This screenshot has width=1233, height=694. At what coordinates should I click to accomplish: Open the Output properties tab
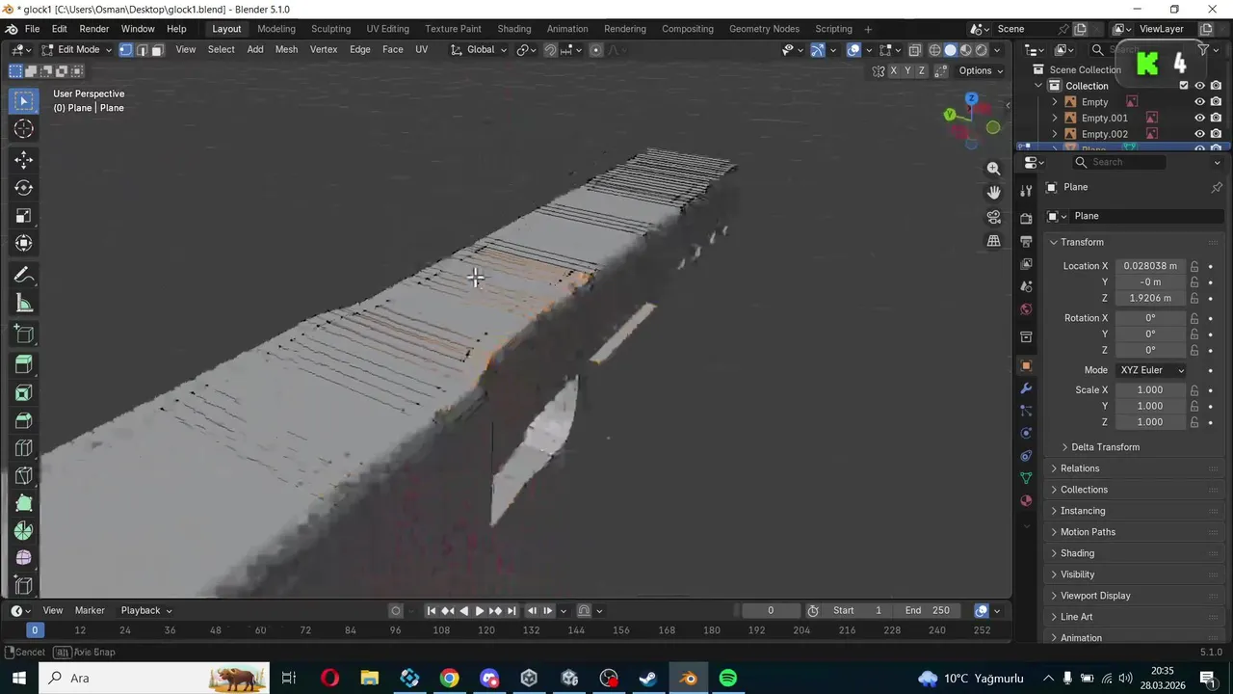coord(1026,241)
